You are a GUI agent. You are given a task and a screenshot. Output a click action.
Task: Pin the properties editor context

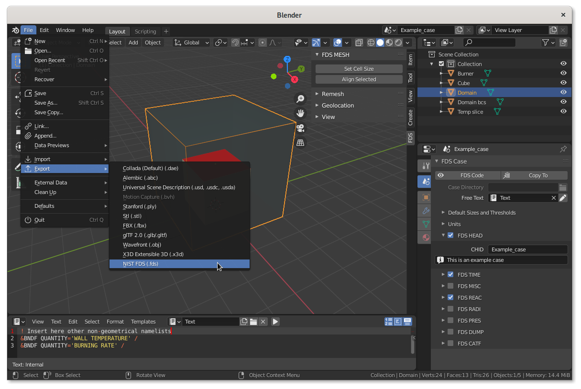tap(563, 149)
